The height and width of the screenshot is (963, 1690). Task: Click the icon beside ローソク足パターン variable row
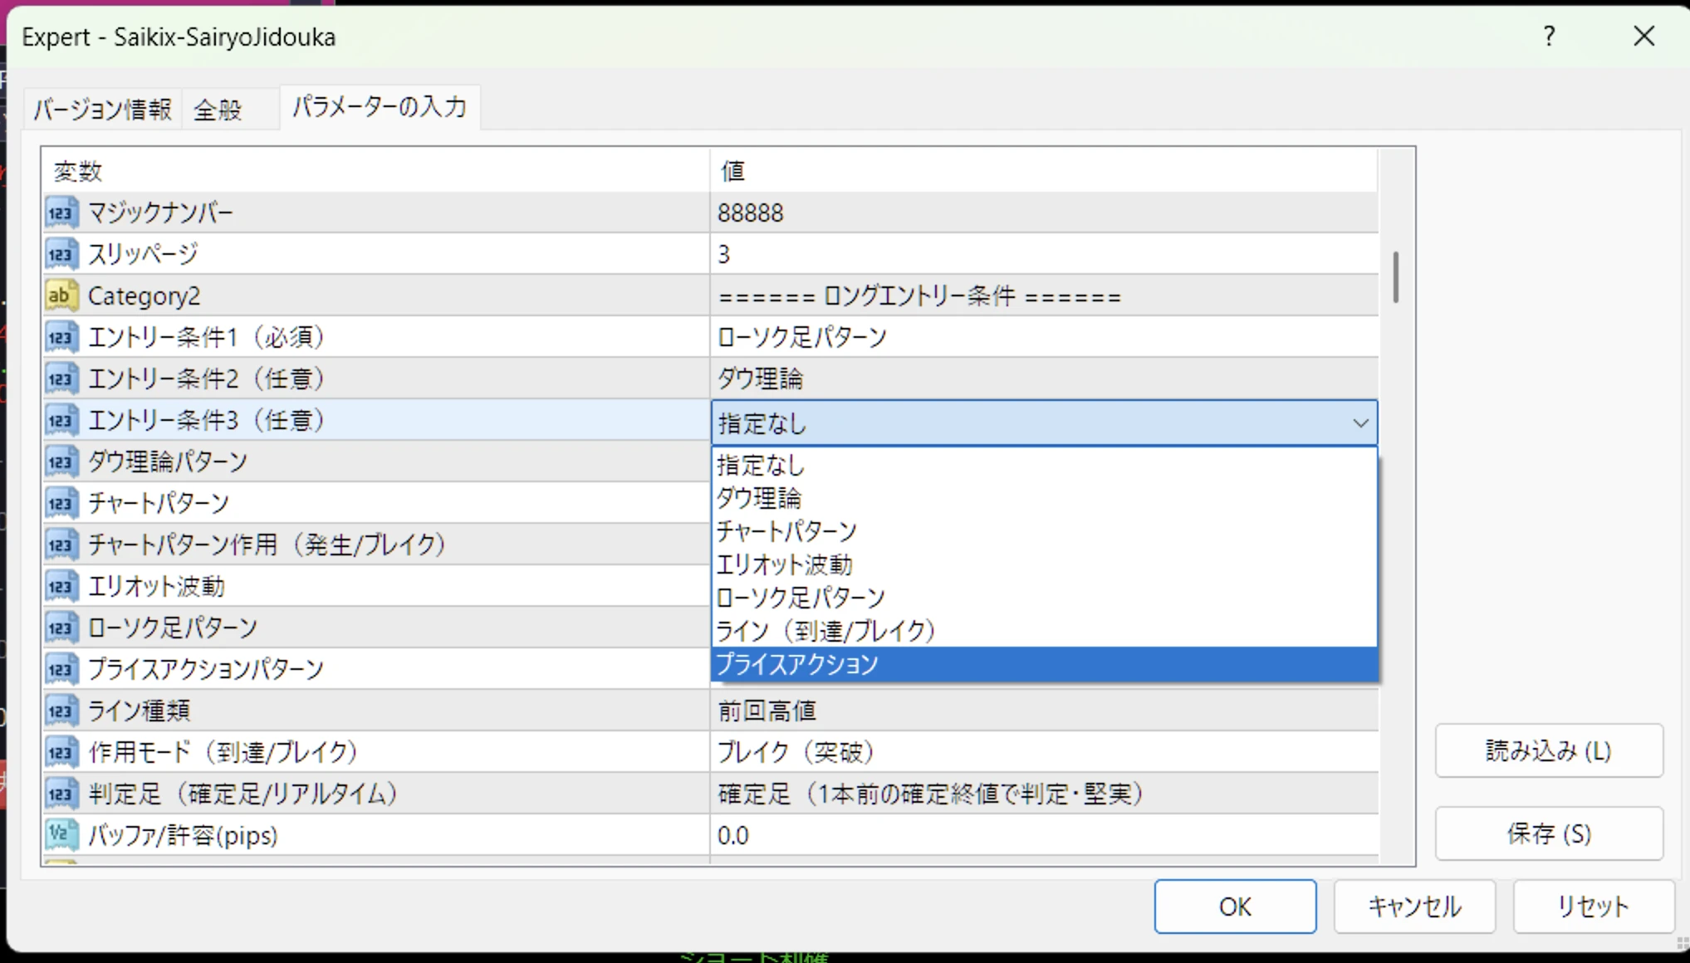tap(61, 628)
